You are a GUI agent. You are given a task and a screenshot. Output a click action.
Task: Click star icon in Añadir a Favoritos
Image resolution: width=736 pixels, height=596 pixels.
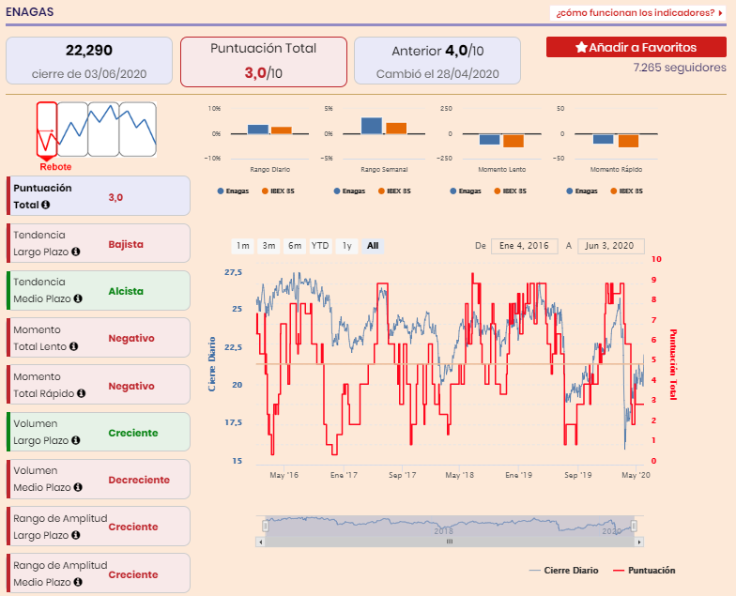[x=582, y=47]
